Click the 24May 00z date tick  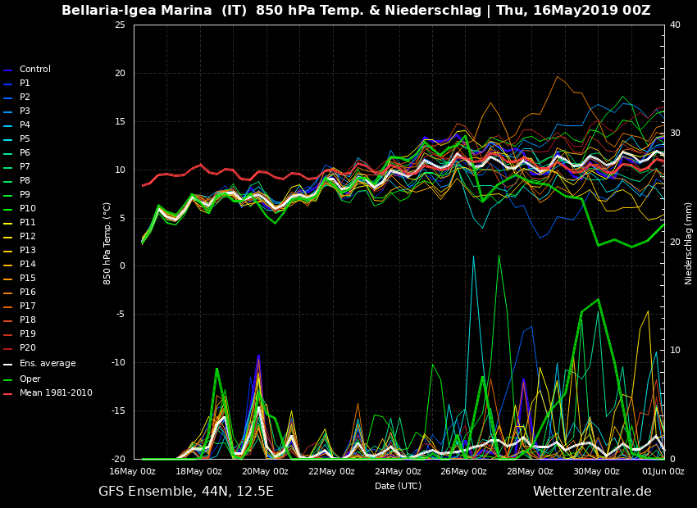coord(398,472)
